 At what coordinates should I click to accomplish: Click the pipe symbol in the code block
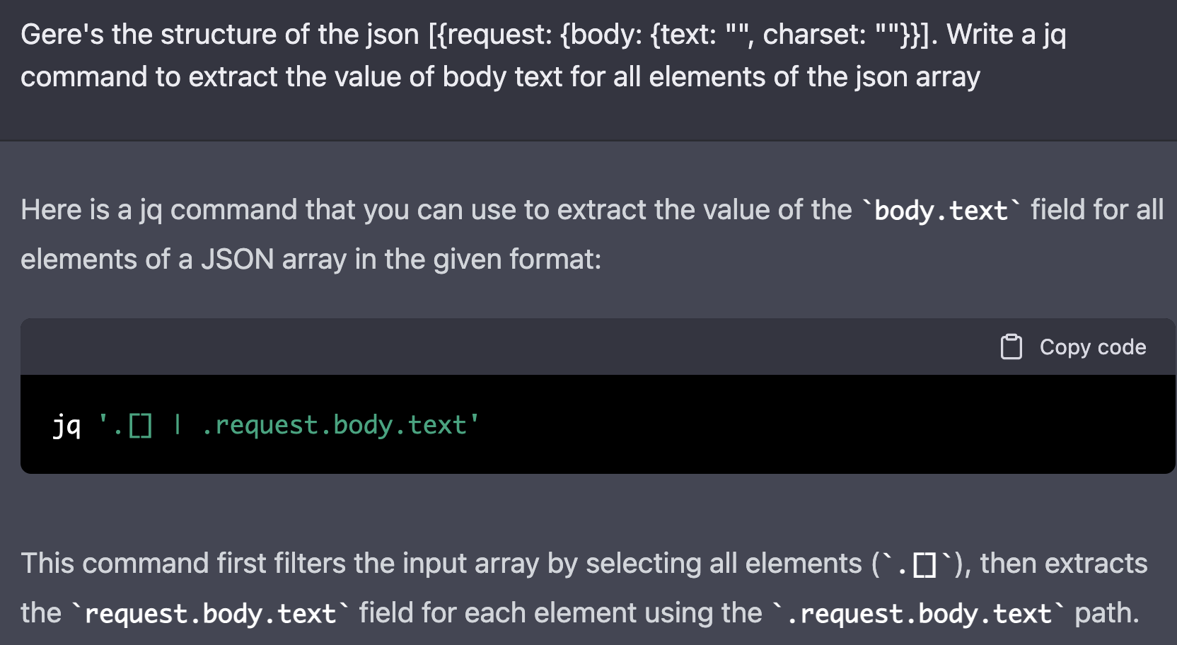pyautogui.click(x=178, y=425)
